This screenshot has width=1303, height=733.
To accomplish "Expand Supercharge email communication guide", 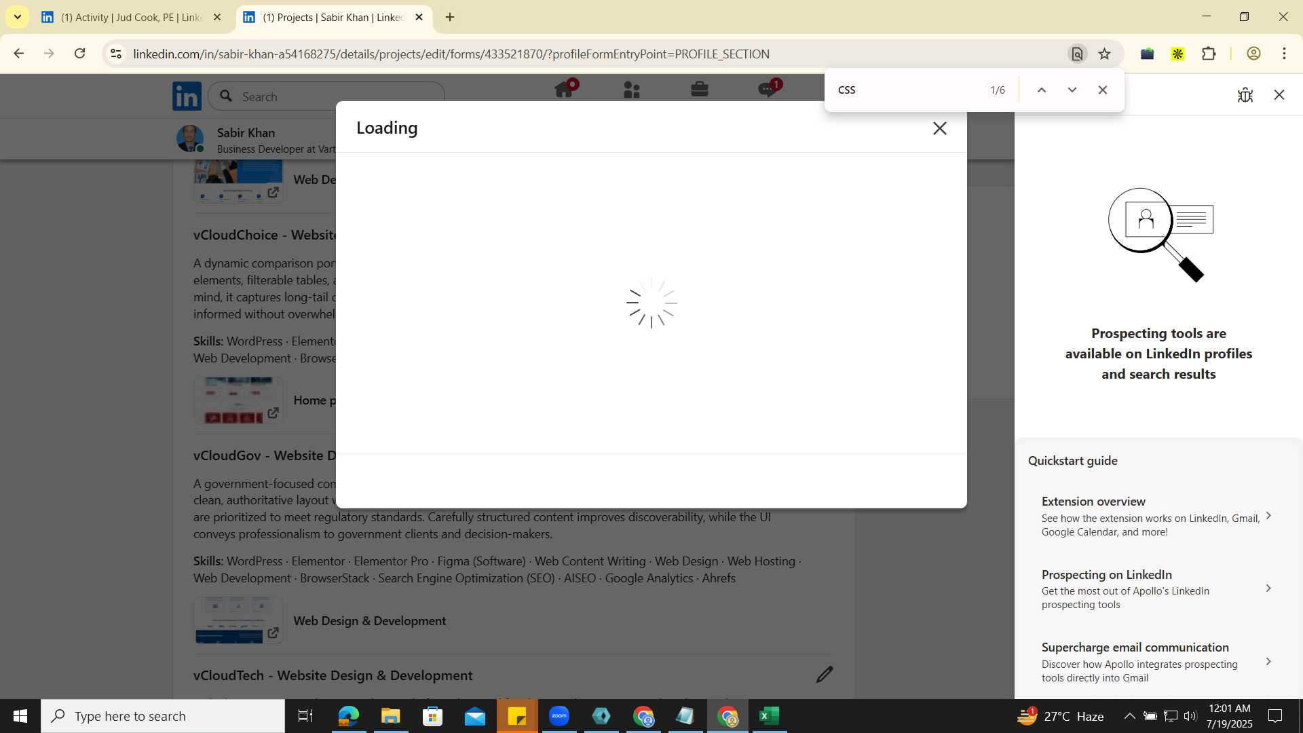I will [1157, 662].
